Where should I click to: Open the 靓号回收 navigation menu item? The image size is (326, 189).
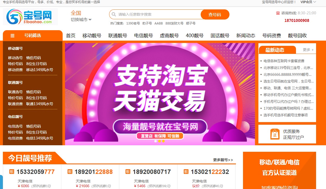pyautogui.click(x=298, y=36)
